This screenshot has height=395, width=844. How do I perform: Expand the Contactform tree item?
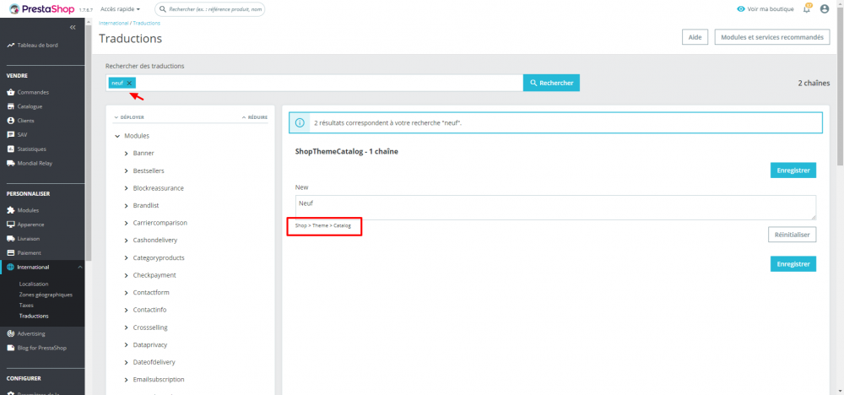(x=126, y=293)
